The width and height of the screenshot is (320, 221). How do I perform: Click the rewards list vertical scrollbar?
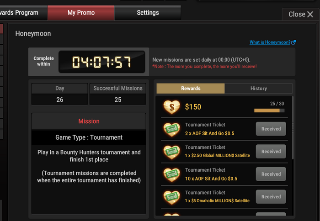click(x=293, y=128)
